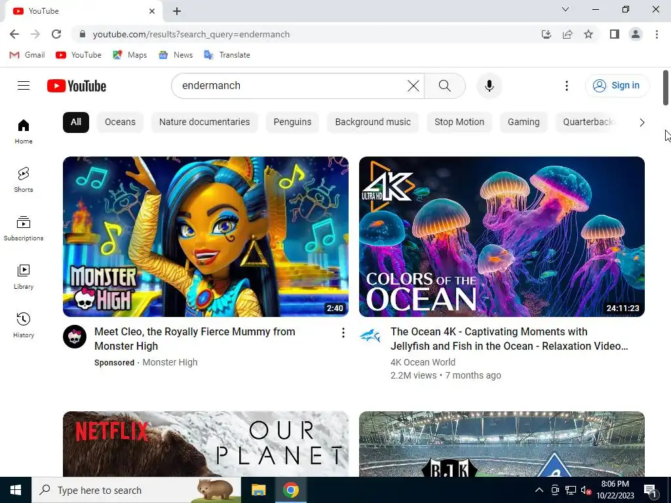This screenshot has width=671, height=503.
Task: Click the page vertical scrollbar
Action: (666, 88)
